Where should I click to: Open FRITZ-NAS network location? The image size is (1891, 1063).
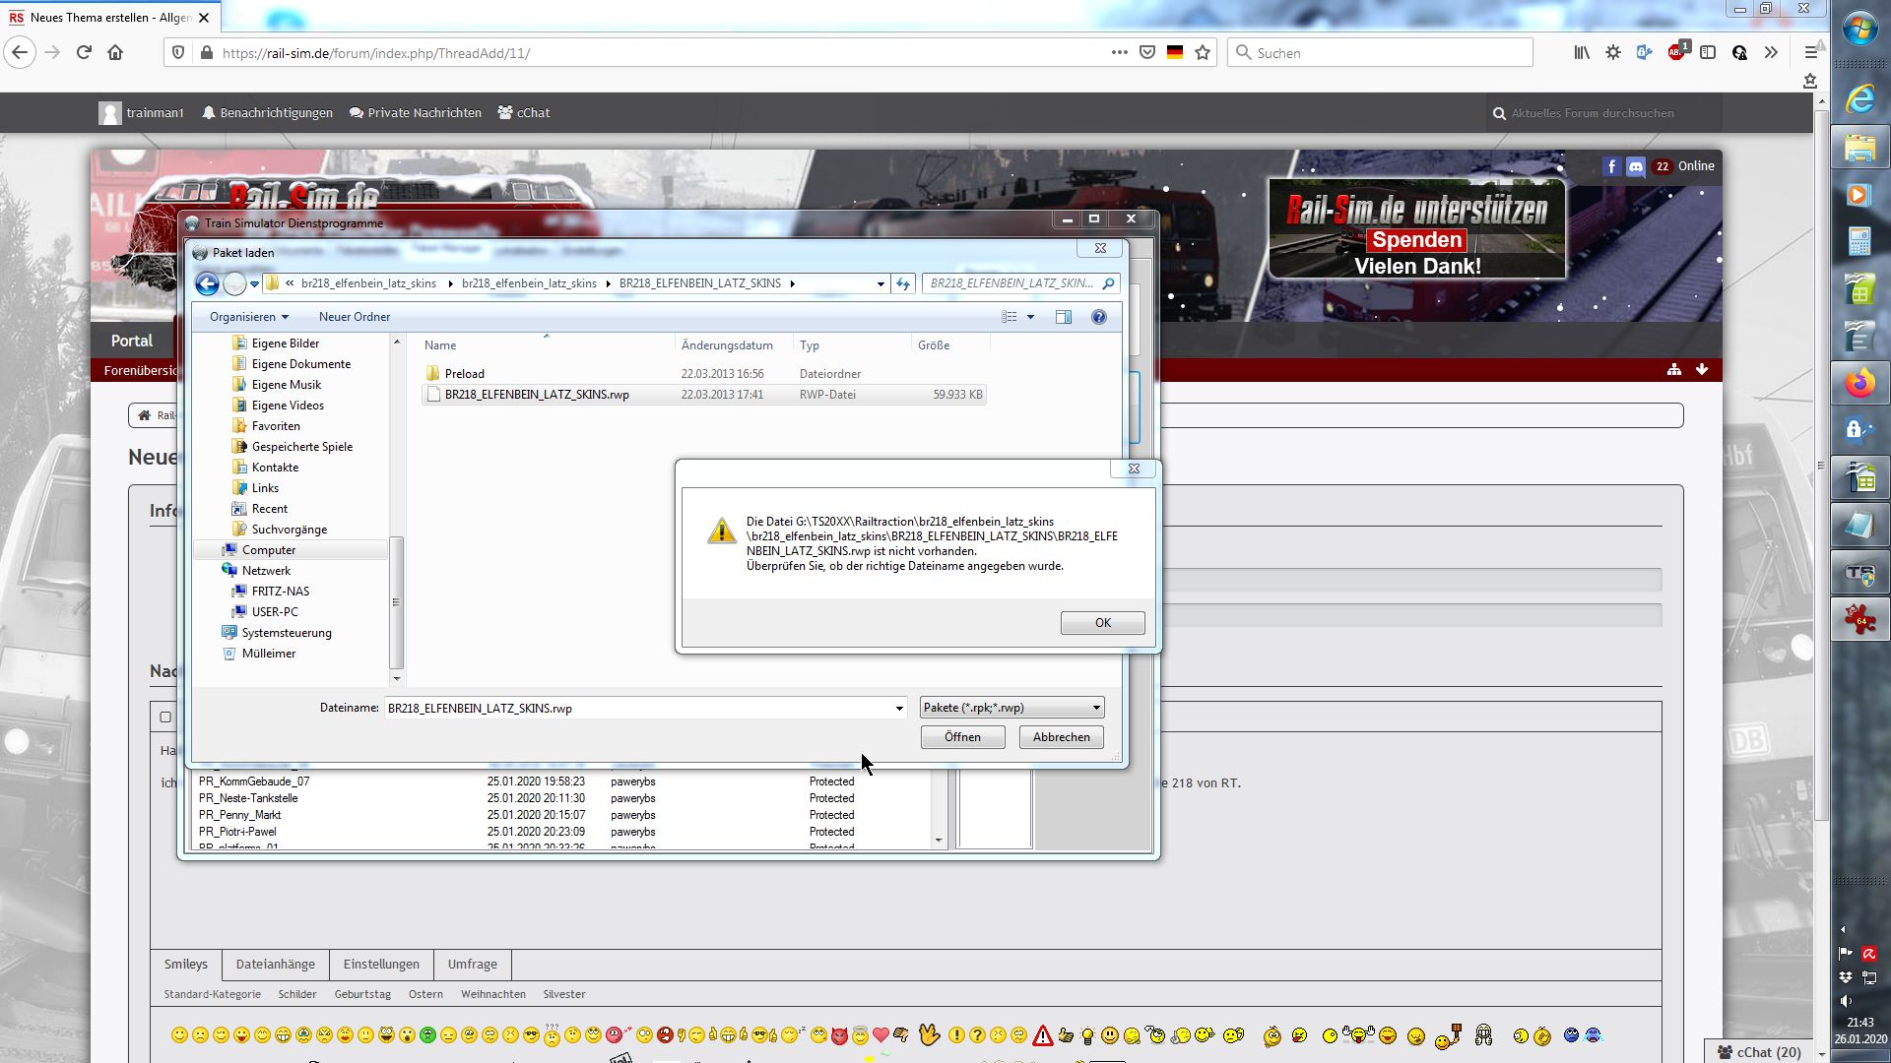click(x=280, y=592)
